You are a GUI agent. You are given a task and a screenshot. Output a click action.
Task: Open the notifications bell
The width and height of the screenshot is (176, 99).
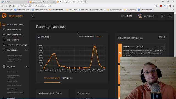click(x=162, y=16)
